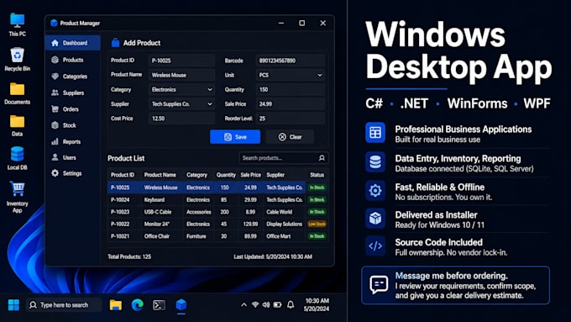Click Last Updated timestamp in status bar
The image size is (571, 322).
tap(273, 256)
